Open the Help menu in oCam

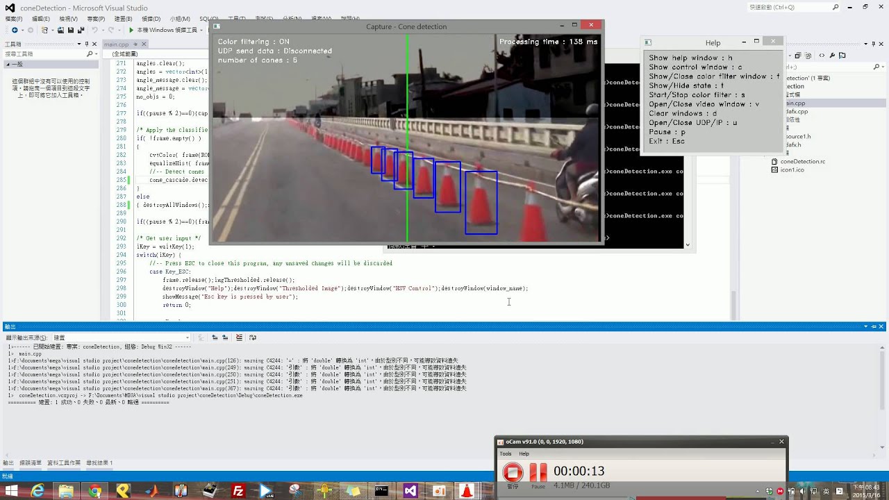(x=524, y=453)
